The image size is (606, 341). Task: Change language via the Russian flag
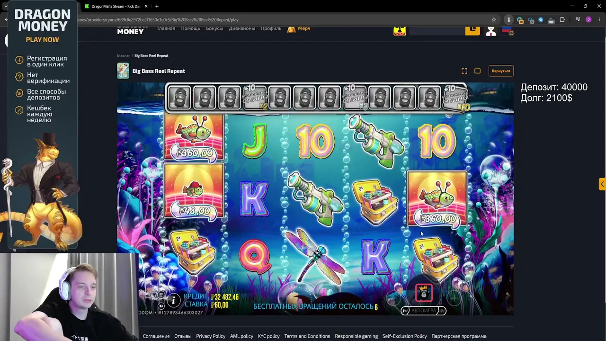point(508,31)
